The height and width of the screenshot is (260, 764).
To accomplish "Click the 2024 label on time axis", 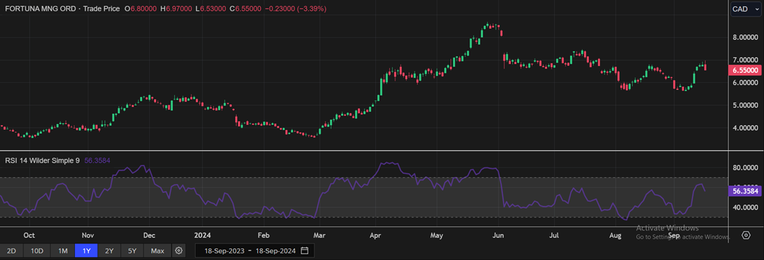I will tap(202, 235).
